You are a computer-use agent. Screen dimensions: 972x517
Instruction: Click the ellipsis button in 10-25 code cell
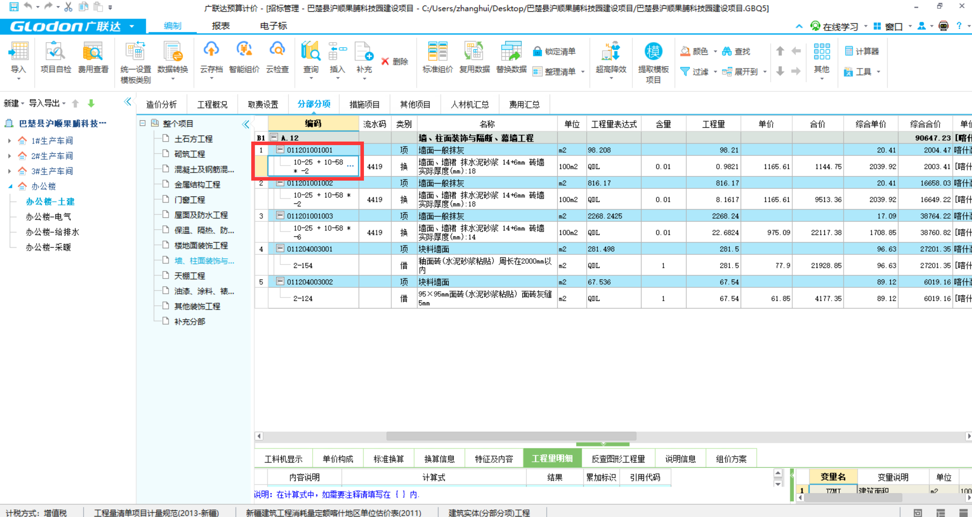point(350,166)
